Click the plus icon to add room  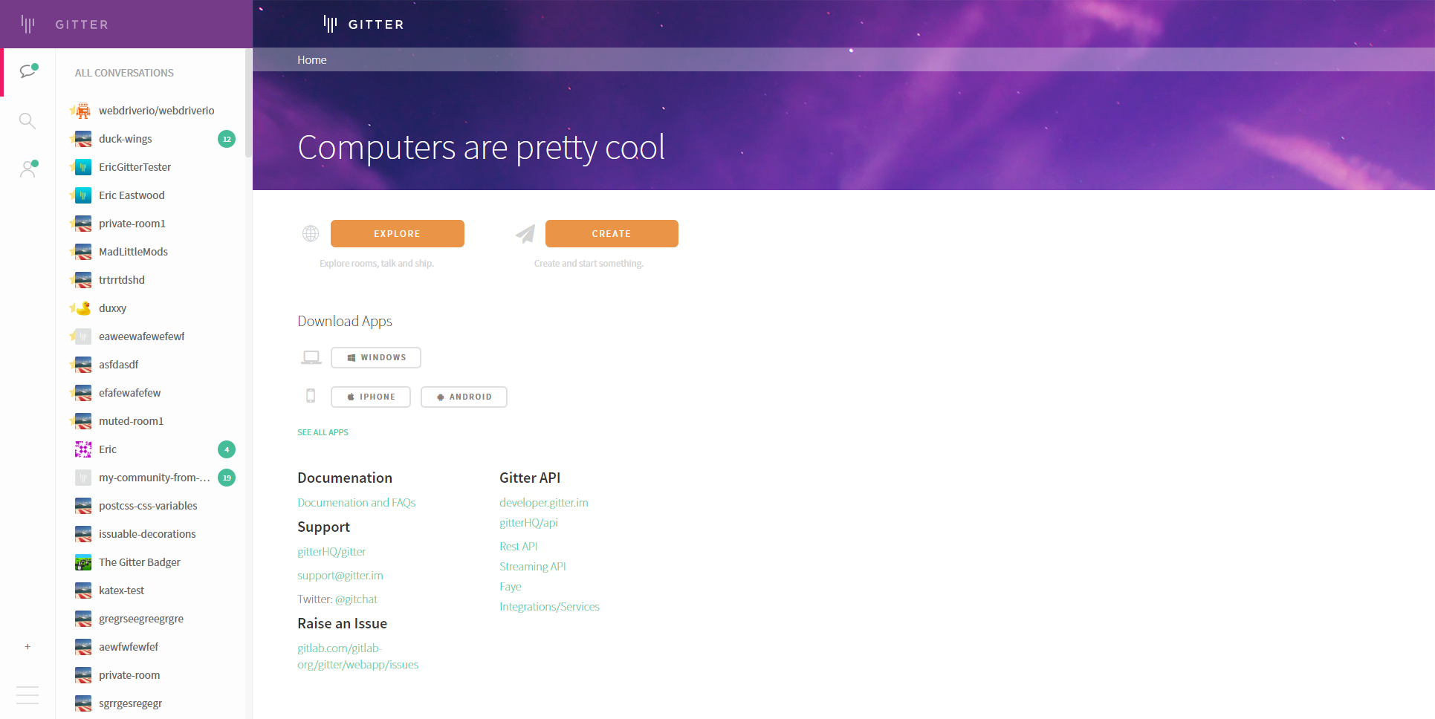point(27,646)
